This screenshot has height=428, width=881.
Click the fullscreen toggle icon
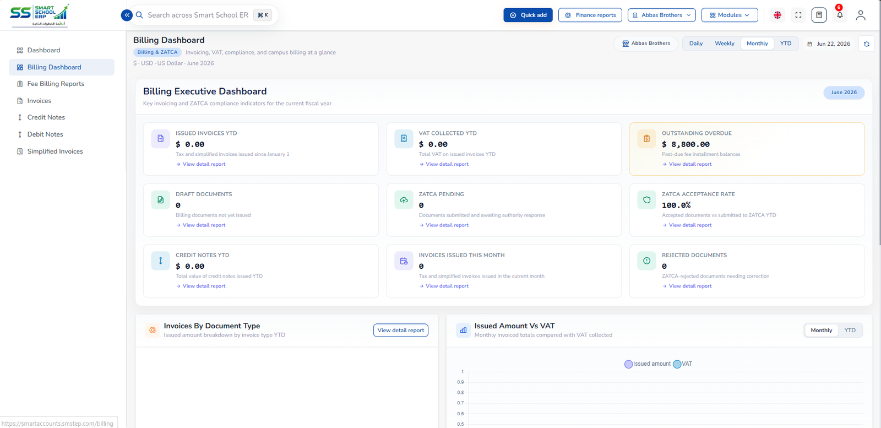pos(798,15)
